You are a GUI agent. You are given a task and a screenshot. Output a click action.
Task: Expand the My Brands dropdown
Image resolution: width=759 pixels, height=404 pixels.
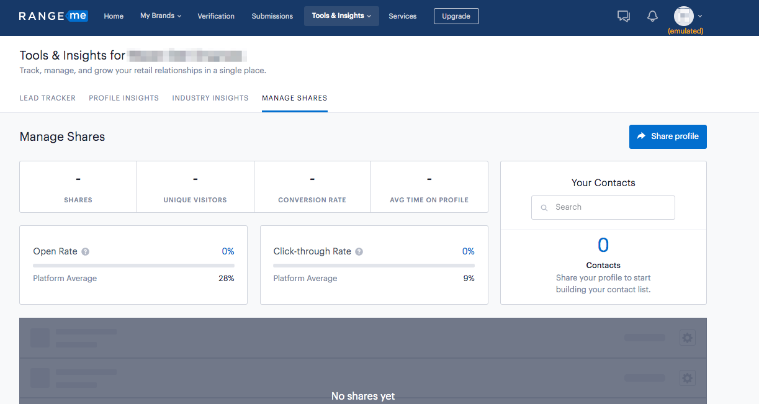(161, 16)
